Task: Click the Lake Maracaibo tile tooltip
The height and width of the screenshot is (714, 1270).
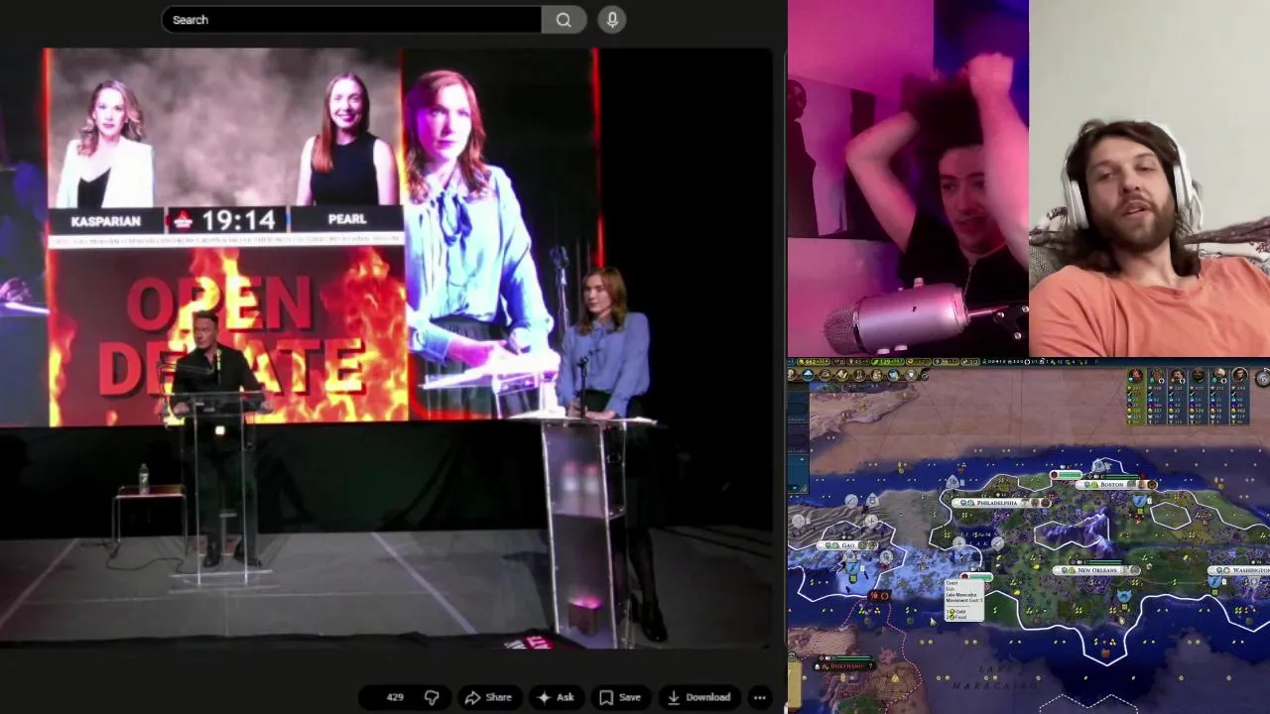Action: (964, 599)
